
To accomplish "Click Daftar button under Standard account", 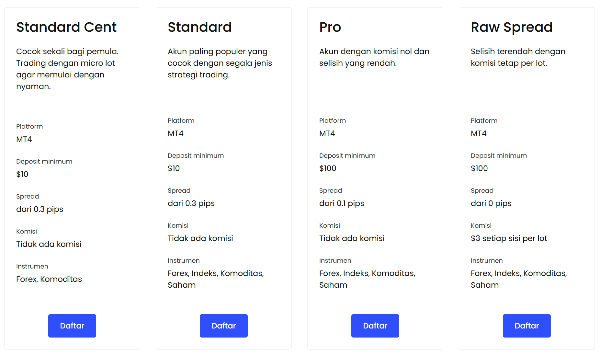I will coord(224,326).
